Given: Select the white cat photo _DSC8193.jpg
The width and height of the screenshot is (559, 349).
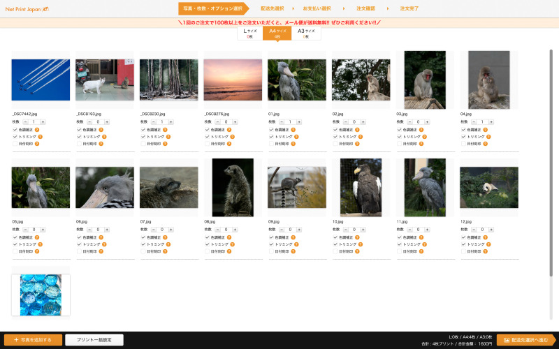Looking at the screenshot, I should pos(105,80).
